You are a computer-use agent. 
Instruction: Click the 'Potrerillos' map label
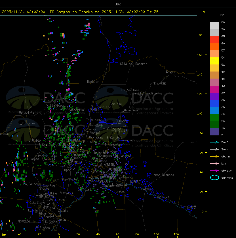pyautogui.click(x=47, y=156)
